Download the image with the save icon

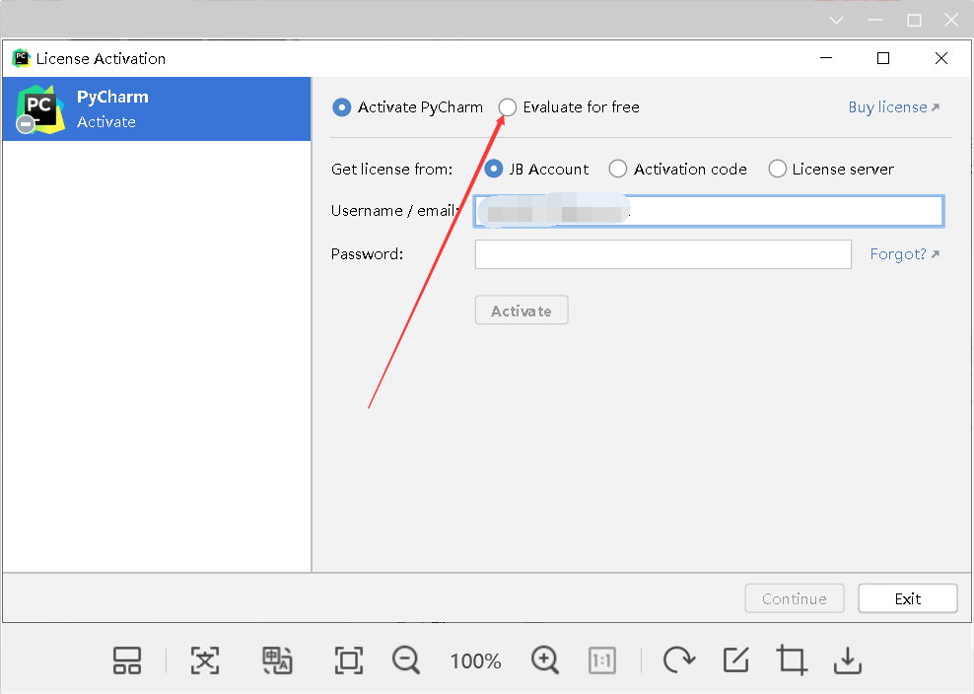click(x=848, y=660)
